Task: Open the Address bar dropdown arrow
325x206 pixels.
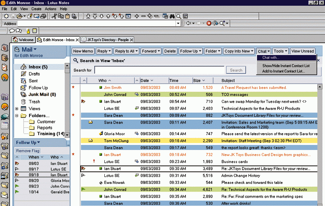Action: click(178, 23)
